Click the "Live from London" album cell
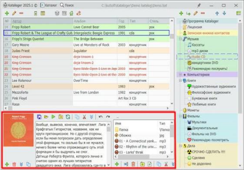244x170 pixels. (x=95, y=92)
